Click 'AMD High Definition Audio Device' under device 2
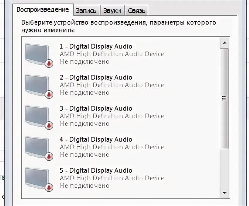This screenshot has width=249, height=206. pos(112,85)
